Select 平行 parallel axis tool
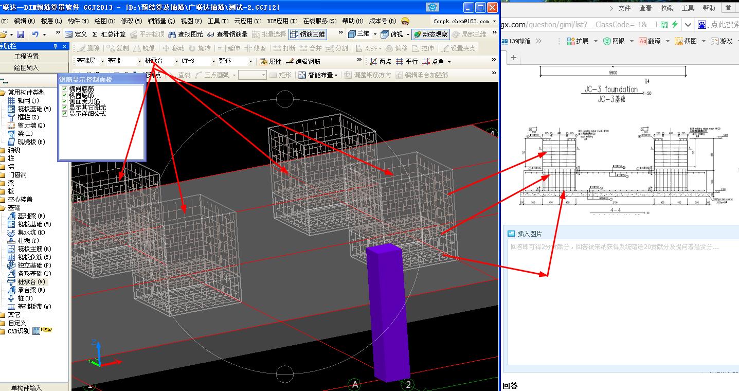The width and height of the screenshot is (739, 391). point(406,61)
